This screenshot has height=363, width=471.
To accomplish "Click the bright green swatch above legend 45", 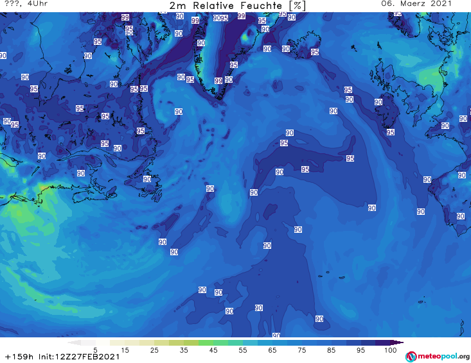I will (x=206, y=342).
